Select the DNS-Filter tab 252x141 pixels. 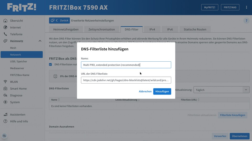point(132,30)
